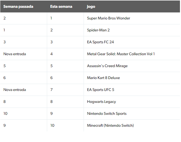Click the "Jogo" column header
Image resolution: width=181 pixels, height=142 pixels.
click(x=91, y=6)
